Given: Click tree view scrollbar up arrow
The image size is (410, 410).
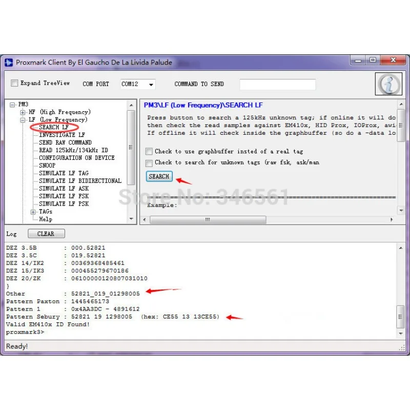Looking at the screenshot, I should (131, 105).
